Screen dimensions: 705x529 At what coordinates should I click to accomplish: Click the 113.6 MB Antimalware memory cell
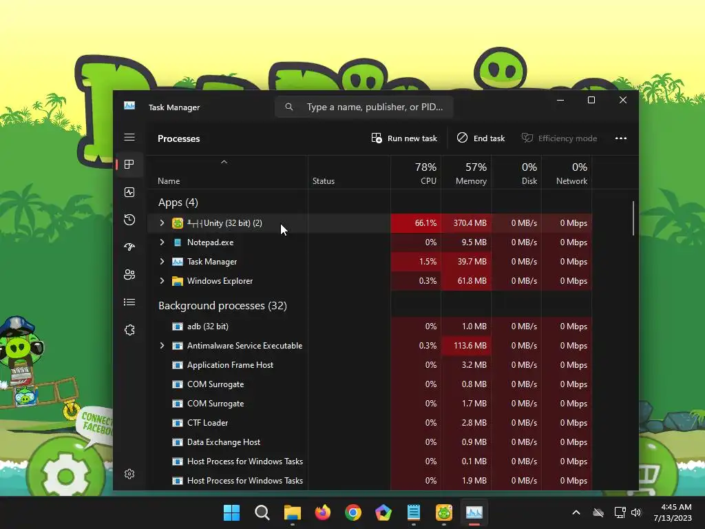(466, 346)
